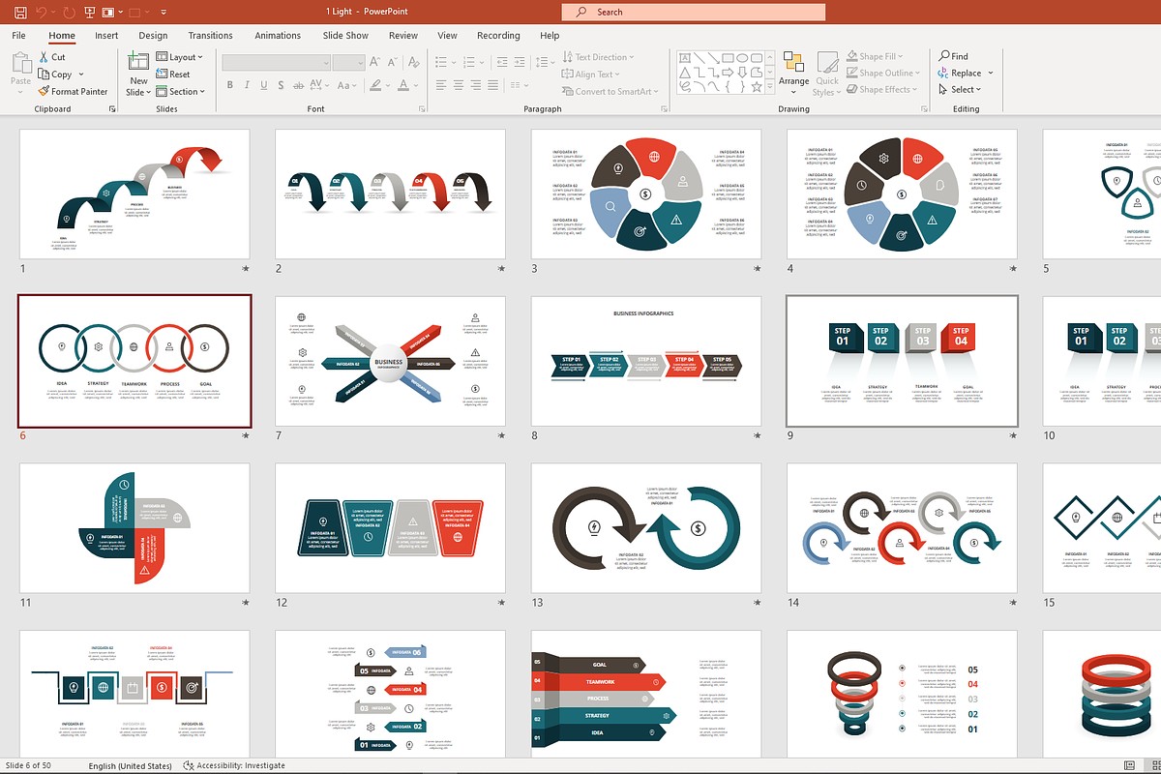Open the font name combo box
This screenshot has height=774, width=1161.
click(276, 62)
